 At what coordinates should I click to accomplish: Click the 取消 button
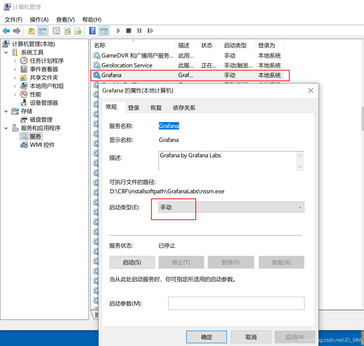(x=251, y=337)
